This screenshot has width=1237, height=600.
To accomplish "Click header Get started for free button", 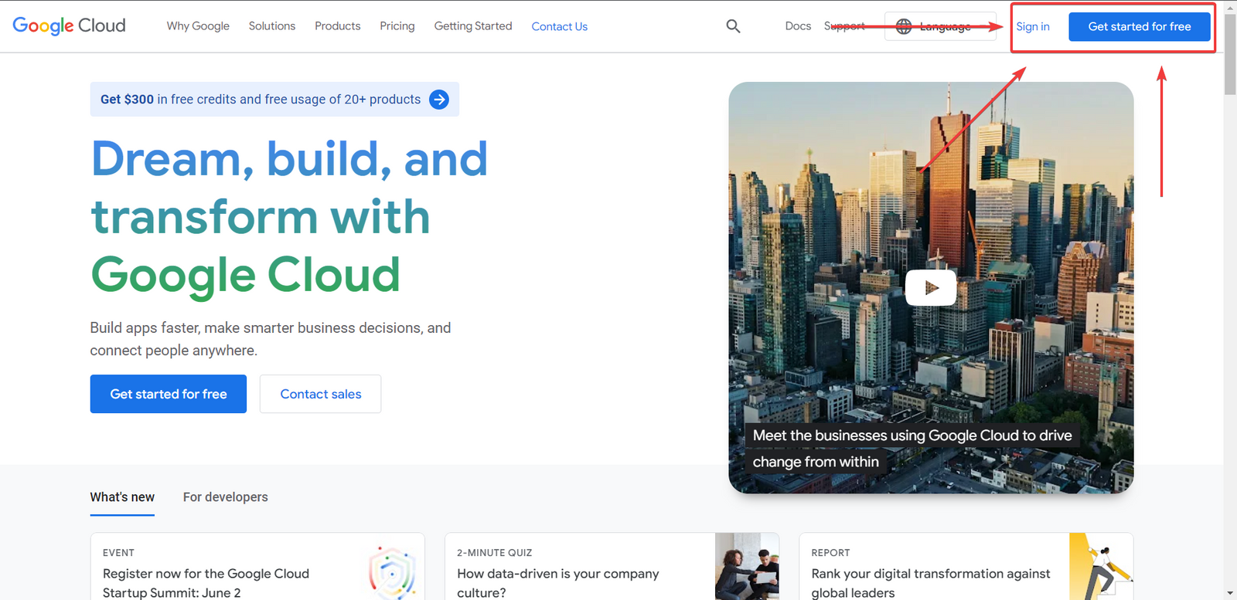I will click(1140, 26).
